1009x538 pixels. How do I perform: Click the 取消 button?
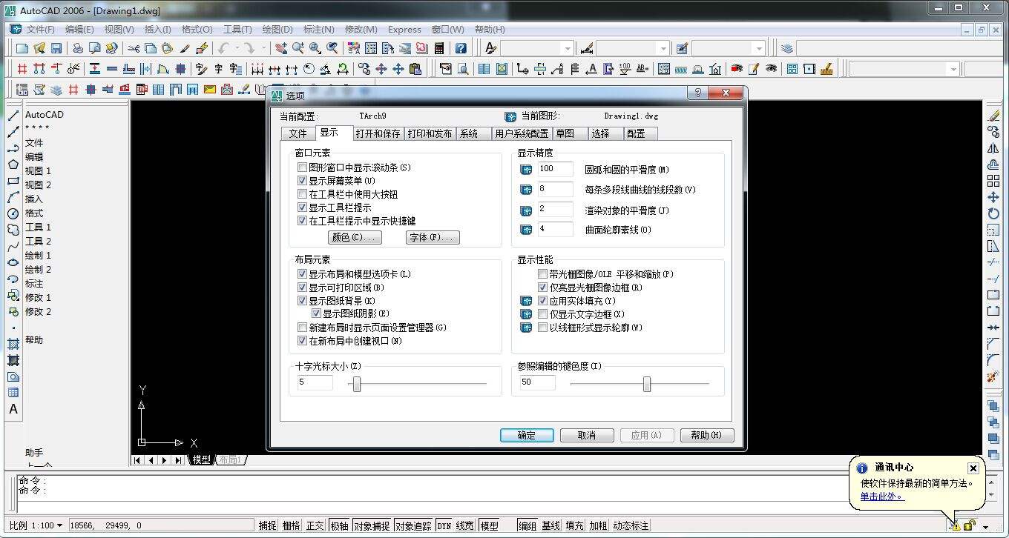[x=587, y=435]
